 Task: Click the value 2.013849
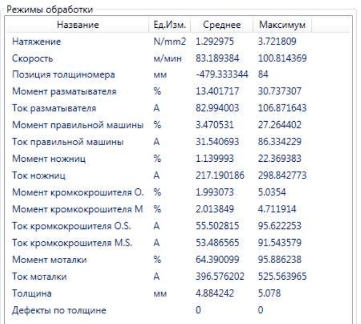click(215, 209)
